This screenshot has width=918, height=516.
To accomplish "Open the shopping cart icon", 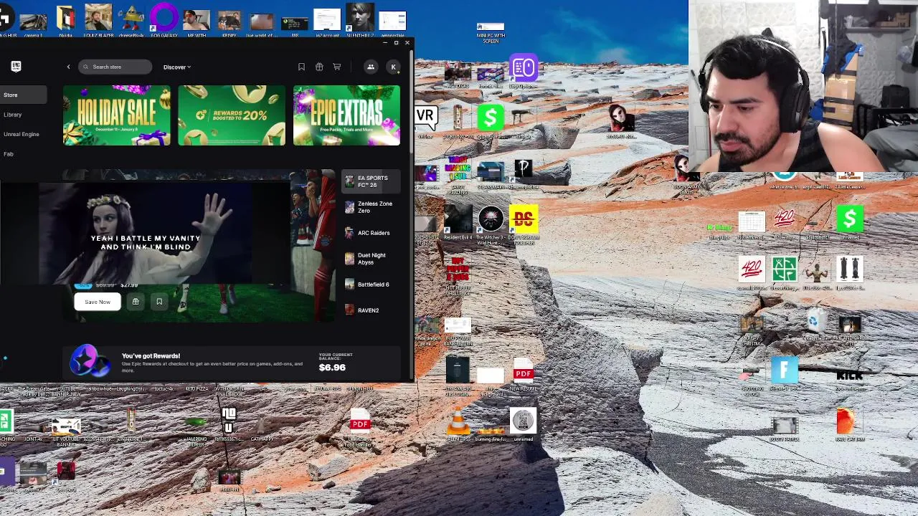I will click(336, 67).
